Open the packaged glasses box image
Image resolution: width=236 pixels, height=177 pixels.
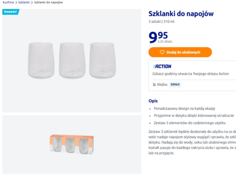pos(71,145)
